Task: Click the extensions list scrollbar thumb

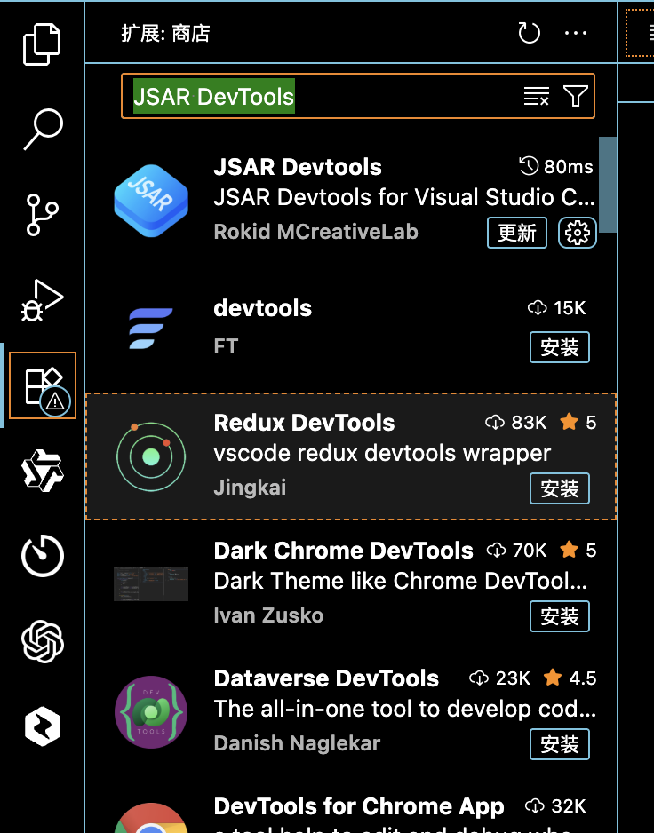Action: coord(608,182)
